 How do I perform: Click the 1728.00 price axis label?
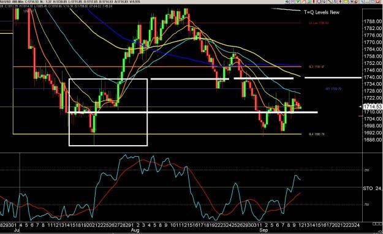373,91
